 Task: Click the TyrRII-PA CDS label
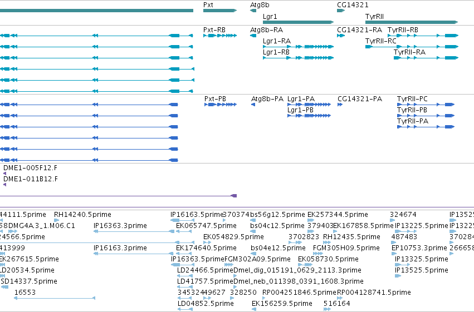(x=413, y=121)
